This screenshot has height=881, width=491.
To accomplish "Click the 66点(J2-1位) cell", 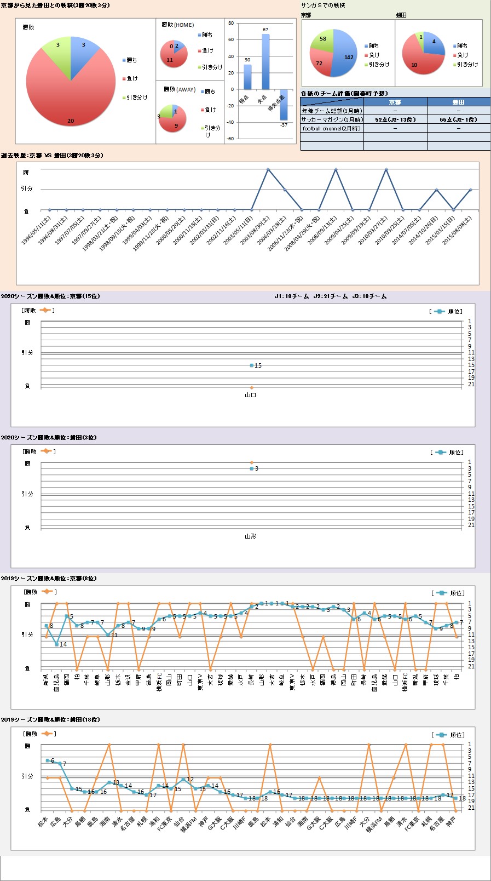I will pos(459,119).
